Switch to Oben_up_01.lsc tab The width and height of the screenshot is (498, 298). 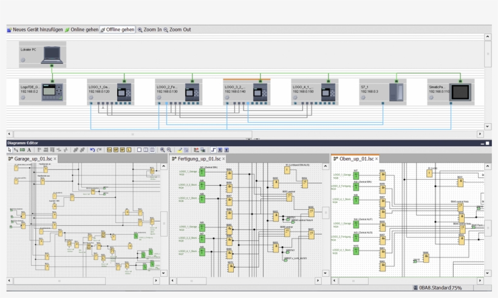tap(355, 158)
